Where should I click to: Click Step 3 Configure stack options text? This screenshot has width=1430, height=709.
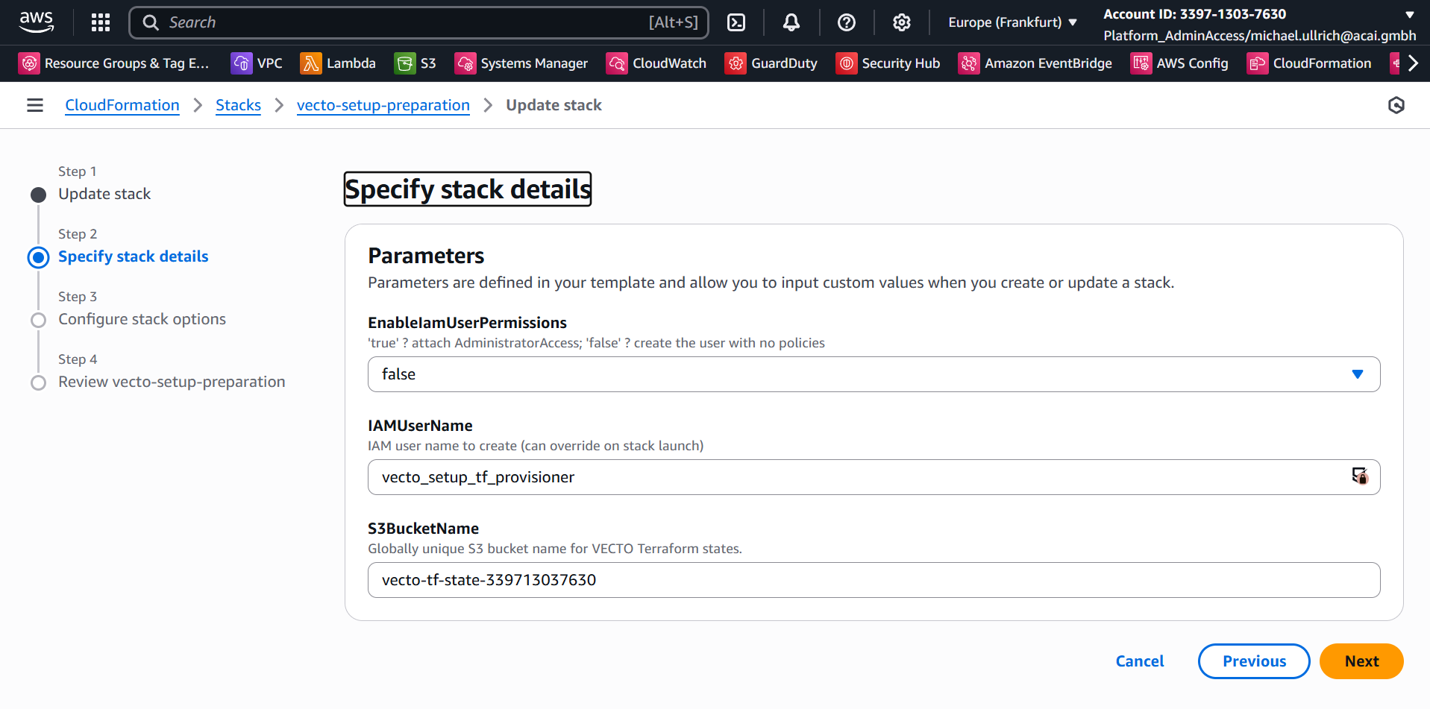point(142,319)
